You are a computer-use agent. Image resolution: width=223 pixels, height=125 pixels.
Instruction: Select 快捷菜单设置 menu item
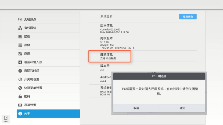click(48, 88)
